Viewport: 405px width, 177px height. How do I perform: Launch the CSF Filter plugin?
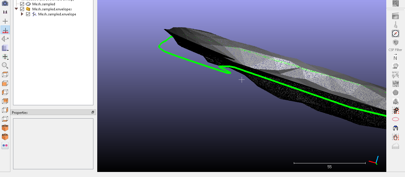pyautogui.click(x=395, y=43)
